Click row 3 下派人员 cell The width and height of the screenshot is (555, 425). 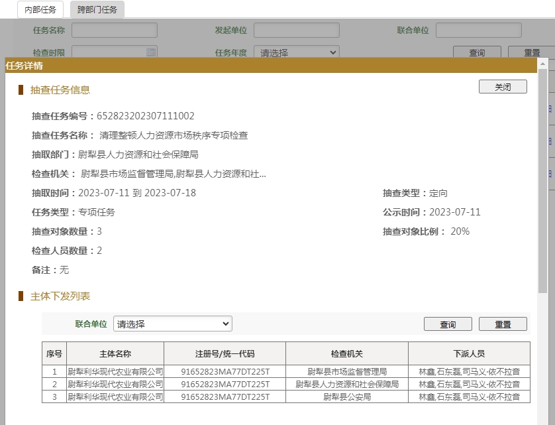coord(469,397)
